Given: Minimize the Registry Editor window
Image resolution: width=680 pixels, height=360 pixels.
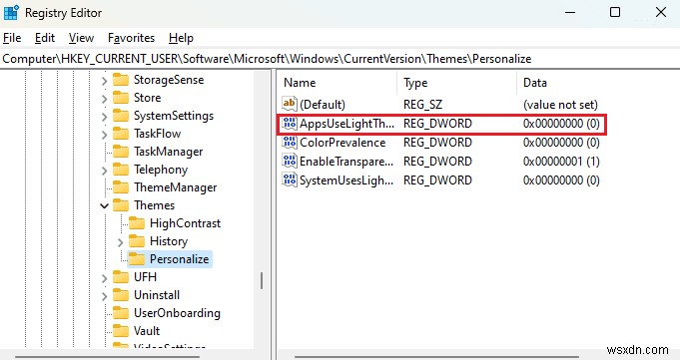Looking at the screenshot, I should pos(570,13).
